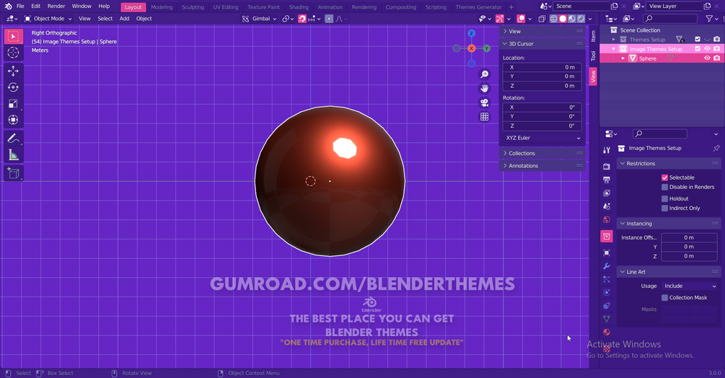This screenshot has height=378, width=725.
Task: Open the XYZ Euler rotation mode dropdown
Action: pyautogui.click(x=542, y=139)
